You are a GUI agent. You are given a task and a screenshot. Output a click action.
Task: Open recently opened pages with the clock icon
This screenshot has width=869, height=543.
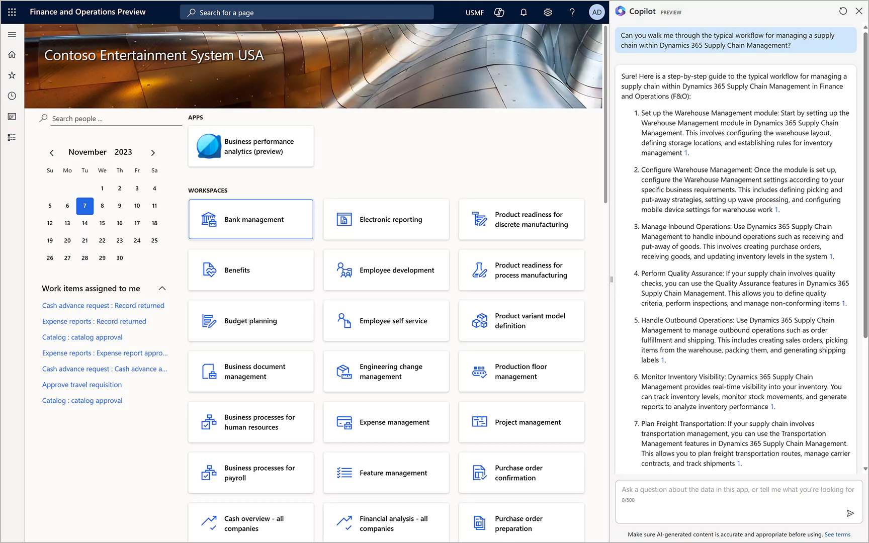12,96
